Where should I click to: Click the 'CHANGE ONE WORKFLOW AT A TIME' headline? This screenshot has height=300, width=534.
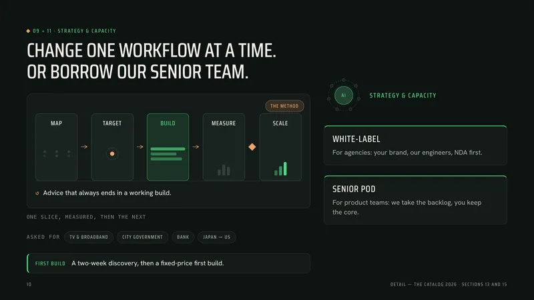click(152, 51)
